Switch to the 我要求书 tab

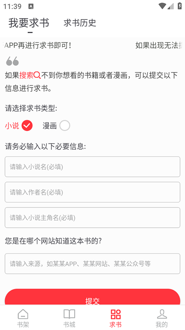point(29,23)
